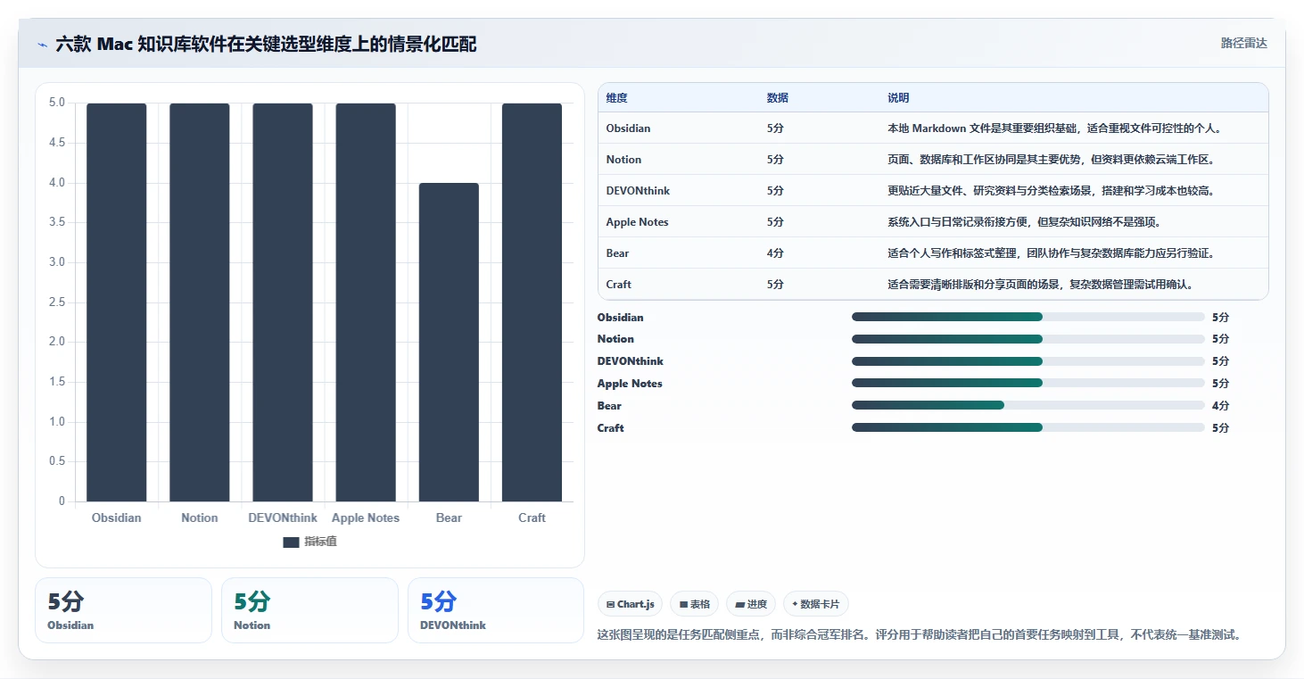Click the Apple Notes progress bar

[1028, 383]
